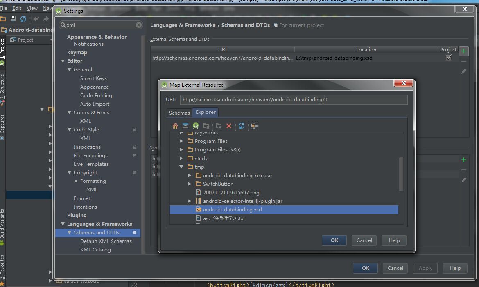Click Save All in the main toolbar
479x287 pixels.
point(13,19)
